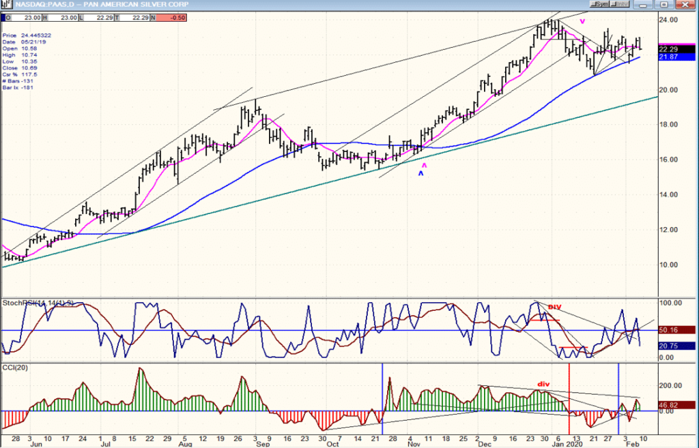Viewport: 699px width, 448px height.
Task: Click the blue 21.87 moving average axis label
Action: point(676,57)
